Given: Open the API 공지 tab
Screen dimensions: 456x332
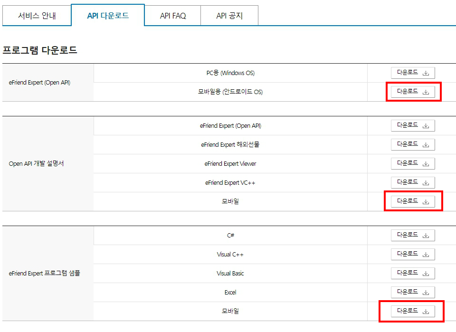Looking at the screenshot, I should [229, 15].
